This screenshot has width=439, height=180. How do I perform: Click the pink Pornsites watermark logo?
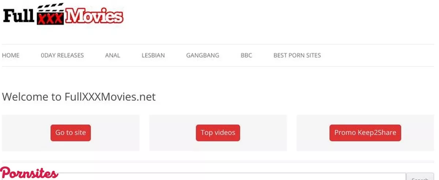[x=29, y=173]
